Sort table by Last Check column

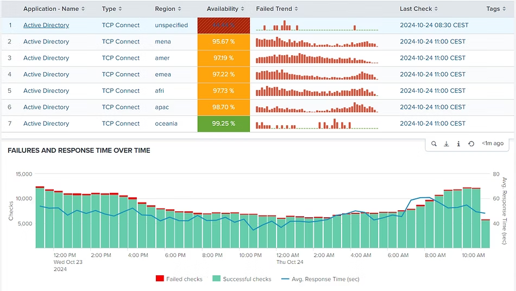click(419, 9)
